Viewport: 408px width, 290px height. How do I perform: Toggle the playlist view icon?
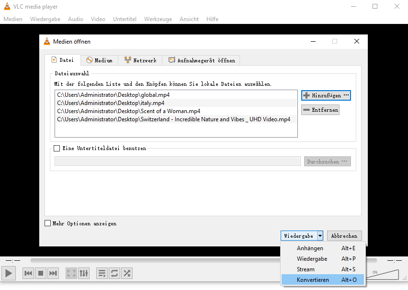[102, 273]
